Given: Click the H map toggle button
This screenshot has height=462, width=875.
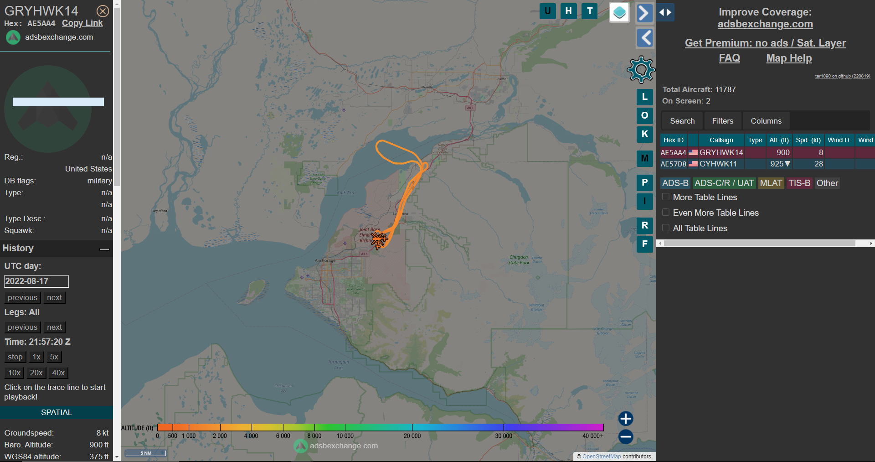Looking at the screenshot, I should pyautogui.click(x=568, y=11).
